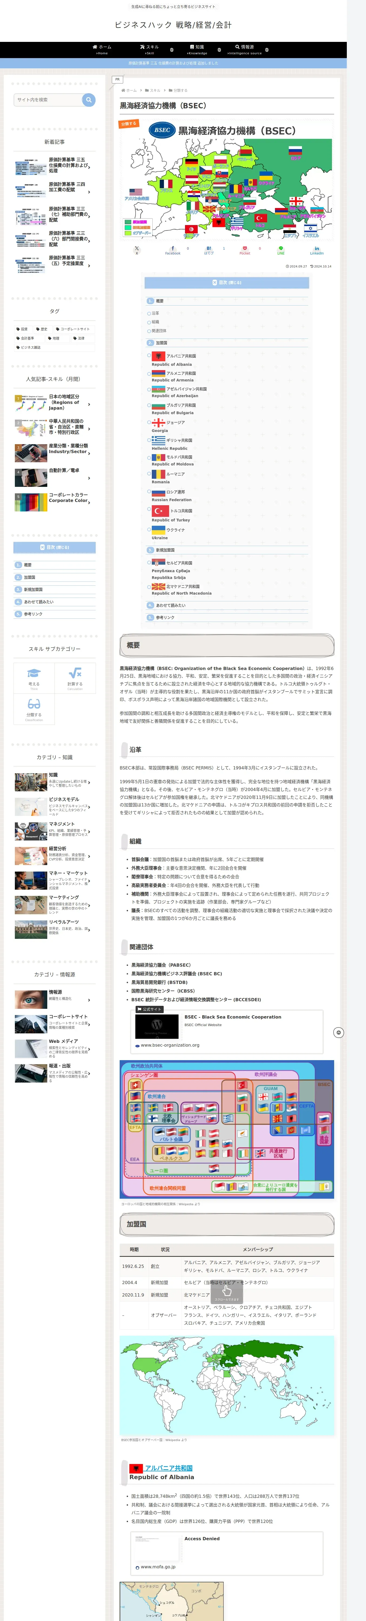Jump to 新規加盟国 in the sidebar contents

coord(33,590)
